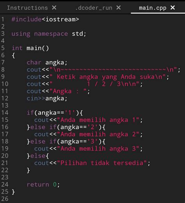Place cursor on 'int main()' line

pos(30,48)
